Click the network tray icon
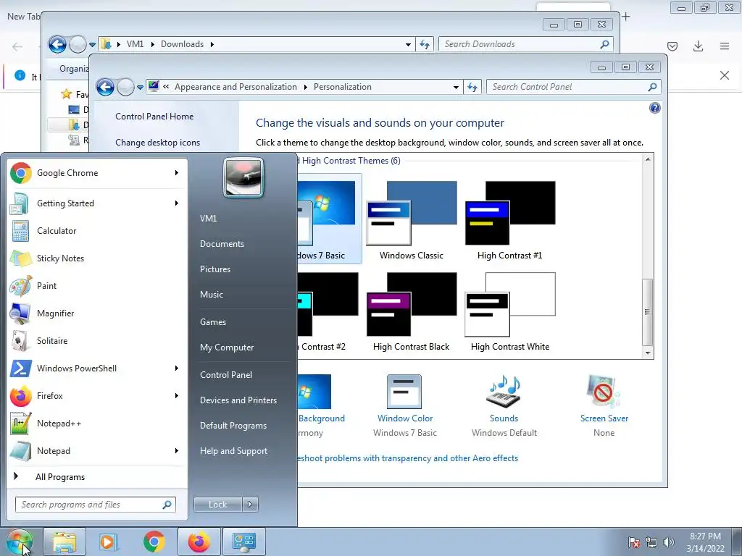The image size is (742, 556). tap(651, 542)
